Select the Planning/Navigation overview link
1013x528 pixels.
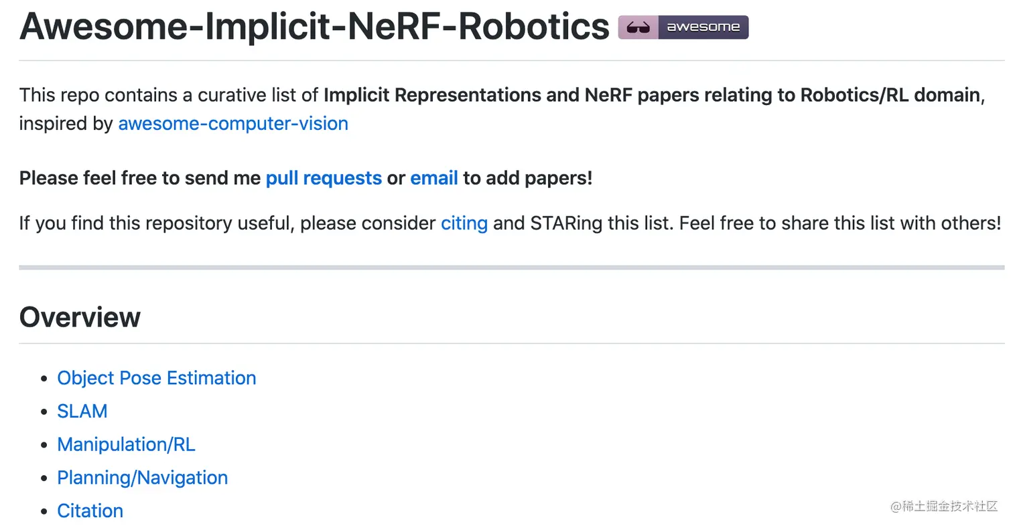(142, 478)
